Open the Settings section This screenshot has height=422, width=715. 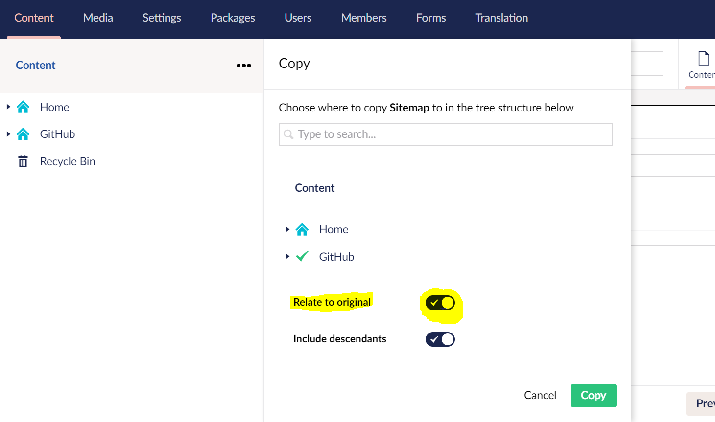tap(162, 18)
